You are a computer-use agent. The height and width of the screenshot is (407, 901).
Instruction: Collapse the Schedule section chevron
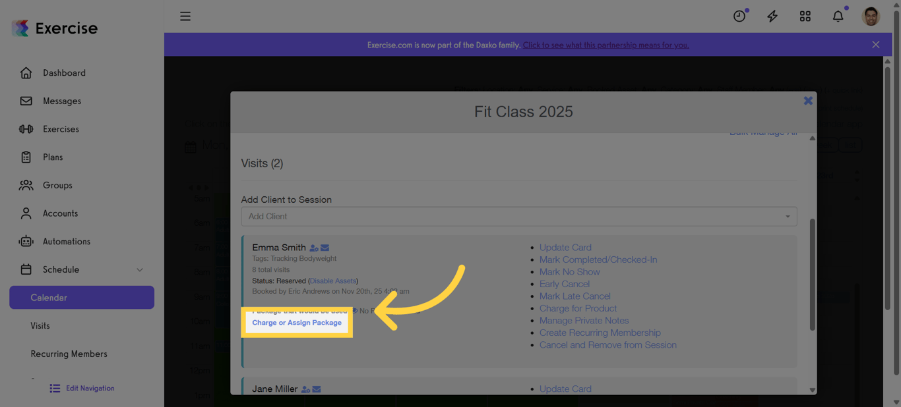140,270
